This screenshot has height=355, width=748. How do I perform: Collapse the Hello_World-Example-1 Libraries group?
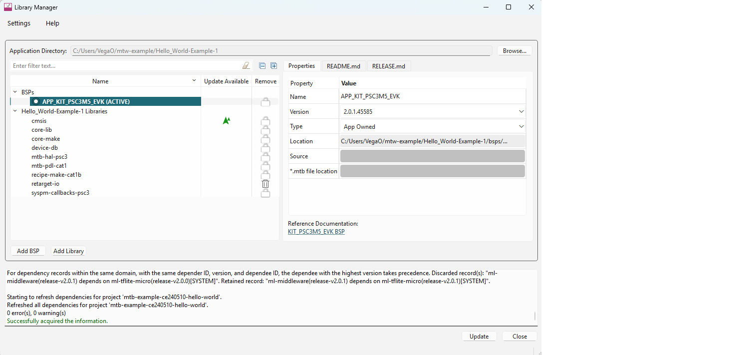tap(14, 111)
